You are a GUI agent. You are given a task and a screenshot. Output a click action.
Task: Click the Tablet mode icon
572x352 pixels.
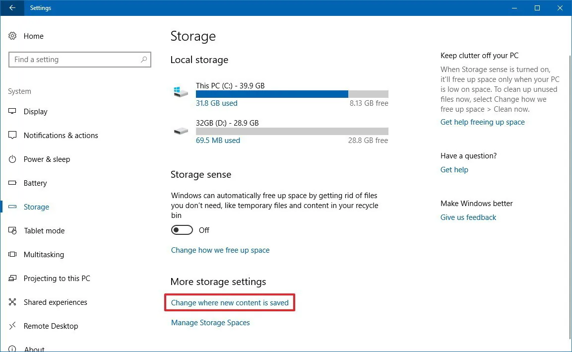coord(12,230)
